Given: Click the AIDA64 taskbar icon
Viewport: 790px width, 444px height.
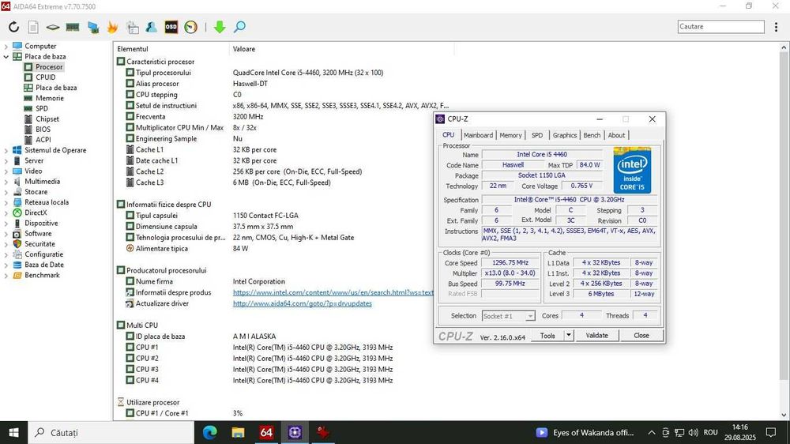Looking at the screenshot, I should [266, 432].
